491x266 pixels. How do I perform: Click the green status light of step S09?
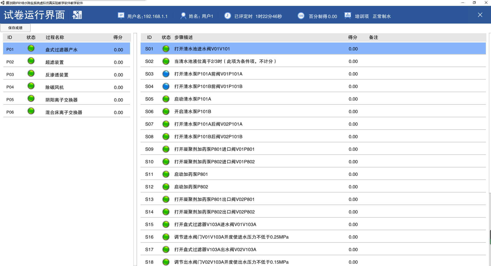(166, 149)
